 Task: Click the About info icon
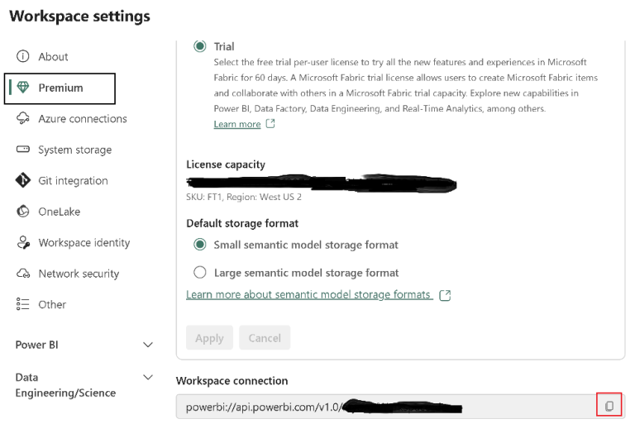[23, 57]
